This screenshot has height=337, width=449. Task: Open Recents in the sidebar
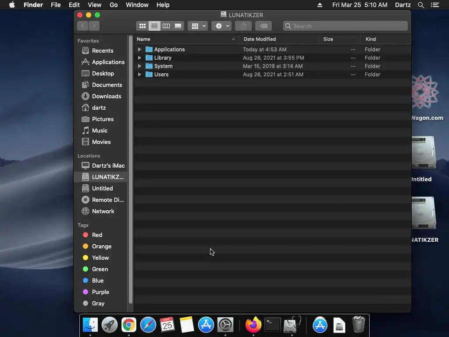101,51
